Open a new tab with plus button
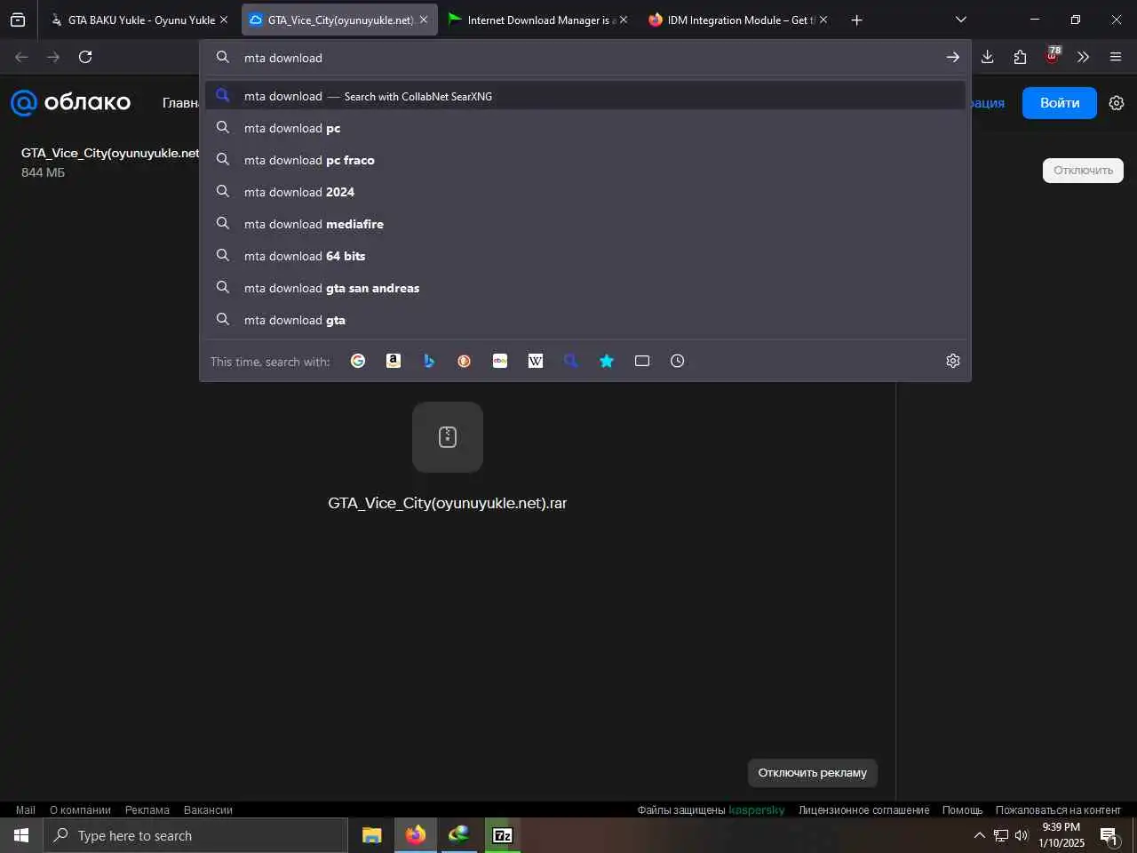 tap(856, 20)
